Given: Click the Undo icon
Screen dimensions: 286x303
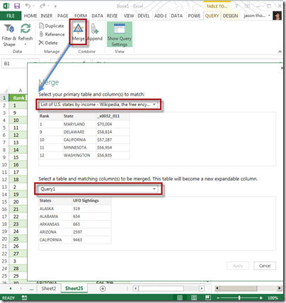Looking at the screenshot, I should (28, 6).
